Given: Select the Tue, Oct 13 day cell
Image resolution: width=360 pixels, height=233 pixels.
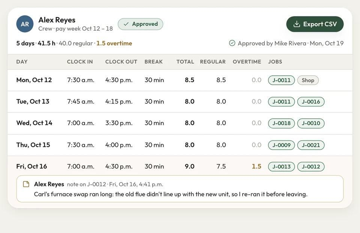Looking at the screenshot, I should pos(33,102).
